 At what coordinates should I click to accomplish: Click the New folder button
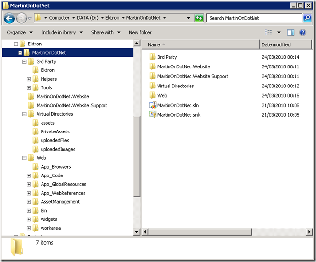pos(140,32)
